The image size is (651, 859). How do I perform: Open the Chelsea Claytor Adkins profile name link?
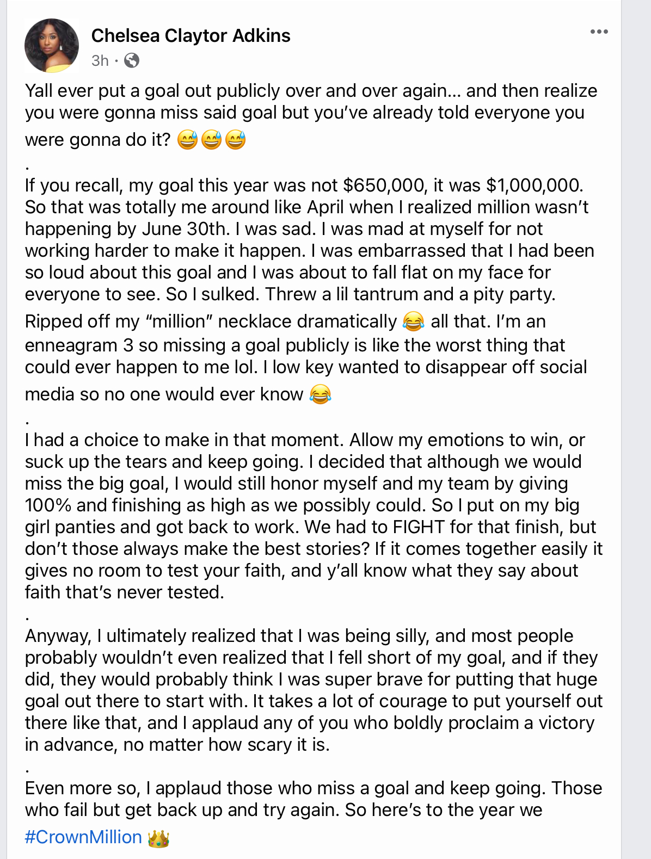(191, 36)
